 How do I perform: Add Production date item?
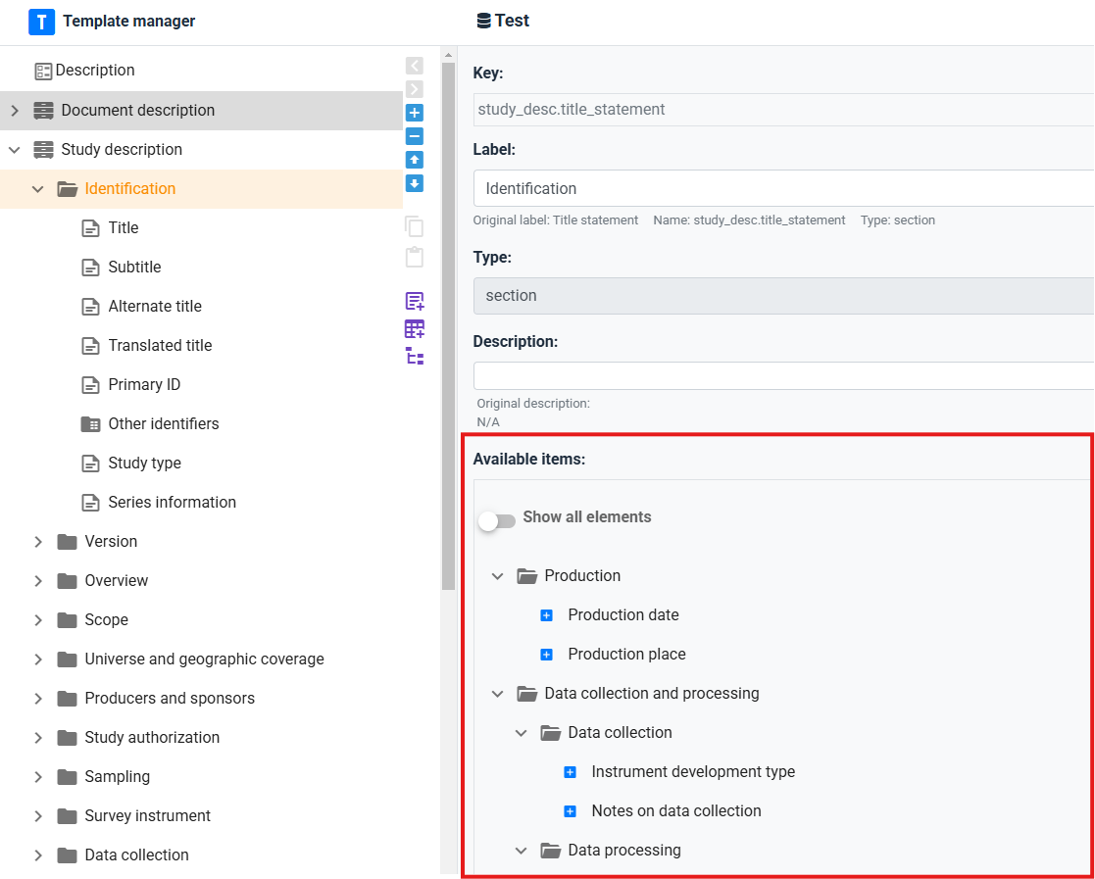(547, 615)
